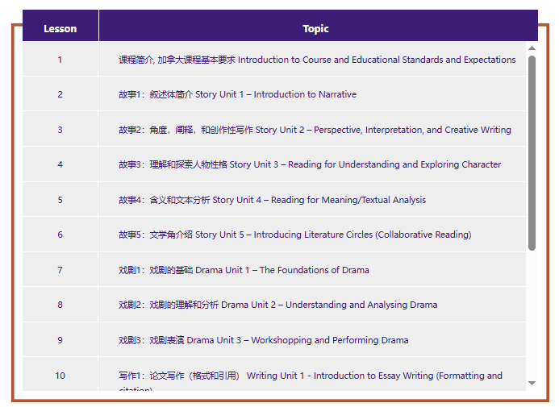Select Writing Unit 1 Essay Writing row
559x407 pixels.
point(310,376)
